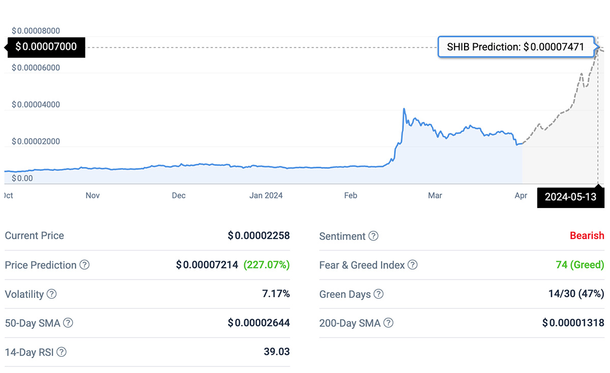
Task: Click the 14-Day RSI value 39.03
Action: (x=277, y=352)
